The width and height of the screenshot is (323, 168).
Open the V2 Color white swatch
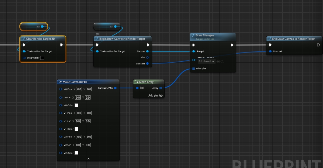pos(77,153)
